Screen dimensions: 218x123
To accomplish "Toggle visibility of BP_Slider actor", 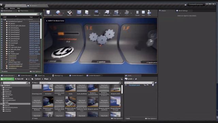I will (x=1, y=52).
